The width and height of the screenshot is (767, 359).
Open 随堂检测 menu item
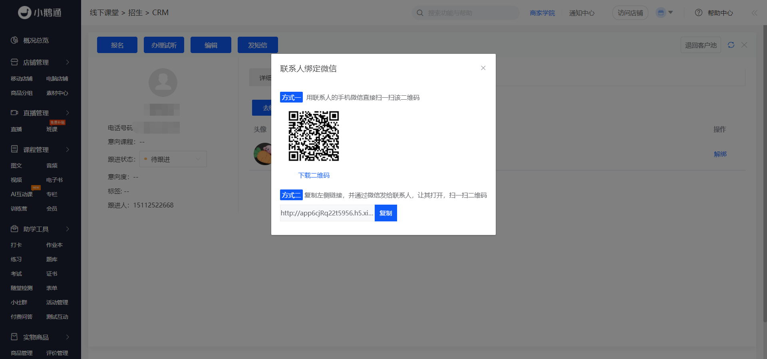click(22, 288)
